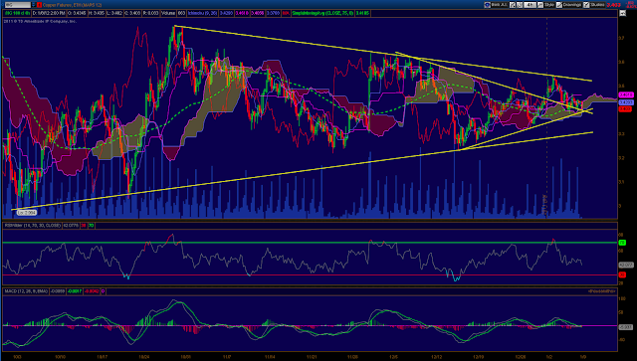
Task: Click the Style icon
Action: click(x=540, y=5)
